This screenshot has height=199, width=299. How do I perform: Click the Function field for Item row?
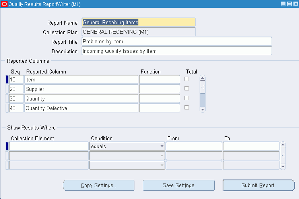click(x=159, y=79)
